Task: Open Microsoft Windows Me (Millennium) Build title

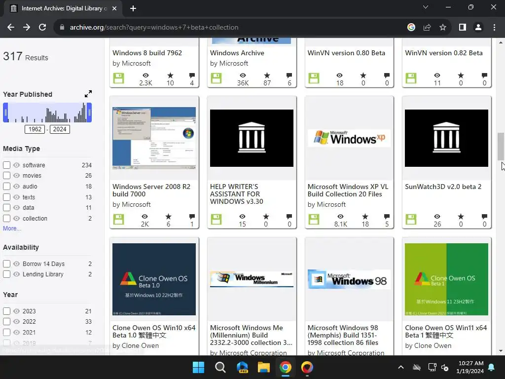Action: click(251, 335)
